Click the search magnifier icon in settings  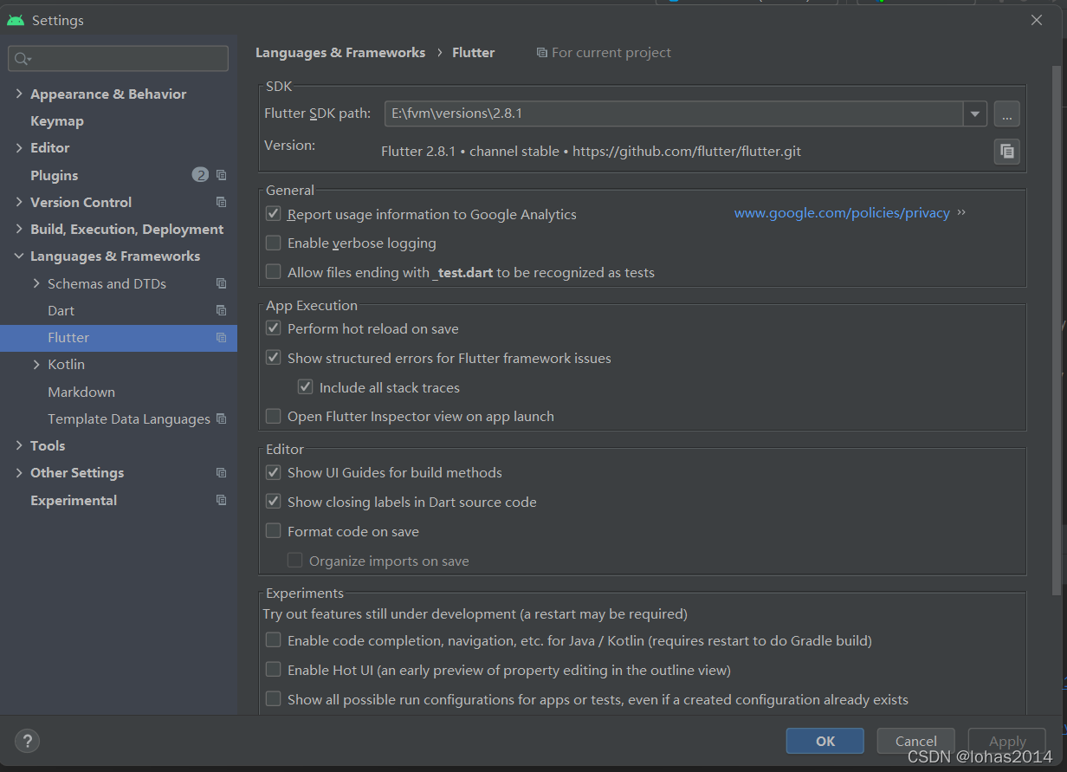[23, 59]
